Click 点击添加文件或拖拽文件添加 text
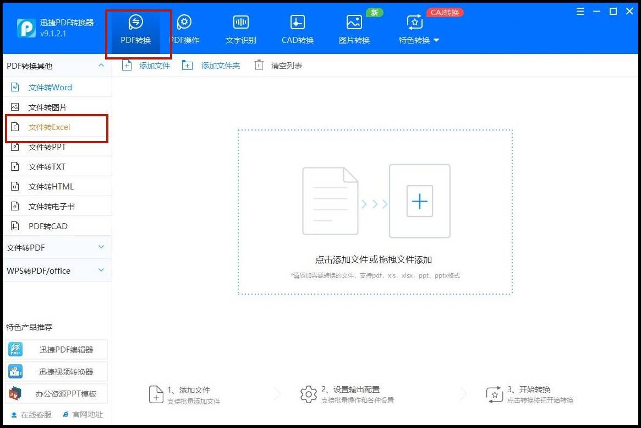 point(373,260)
